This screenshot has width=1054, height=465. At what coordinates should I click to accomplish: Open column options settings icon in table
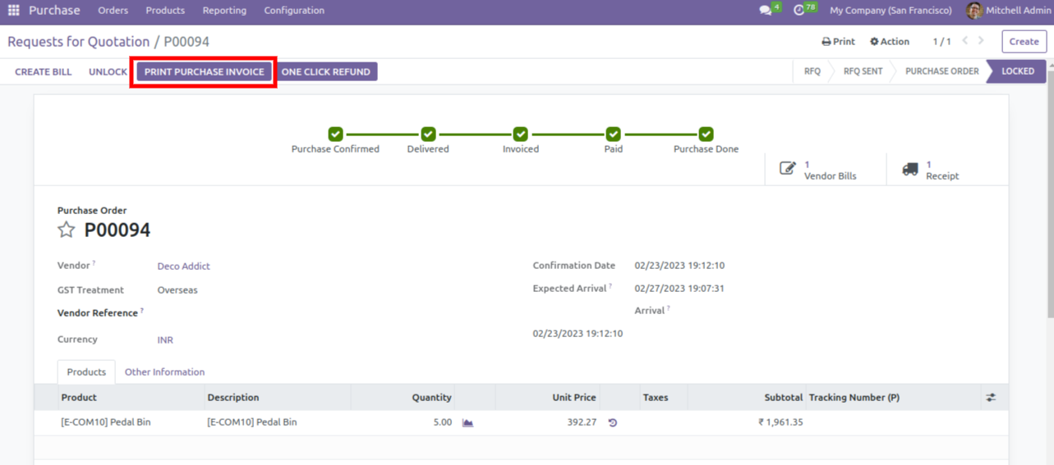[991, 398]
